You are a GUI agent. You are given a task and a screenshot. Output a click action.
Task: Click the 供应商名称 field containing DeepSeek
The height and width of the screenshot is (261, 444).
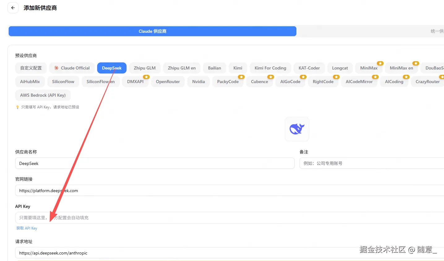(x=155, y=163)
